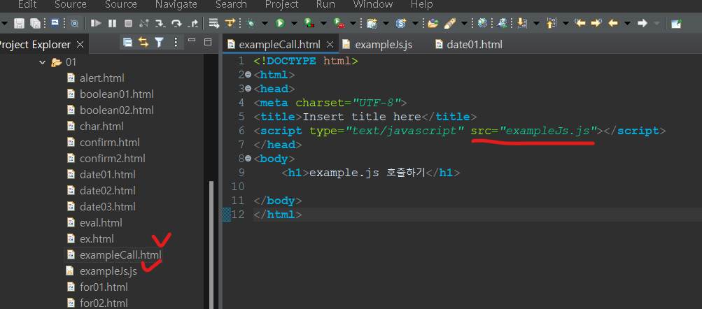Click the Coverage run icon
This screenshot has height=309, width=702.
pyautogui.click(x=309, y=23)
